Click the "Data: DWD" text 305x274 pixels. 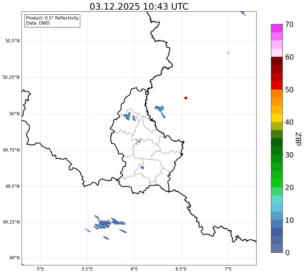(x=38, y=23)
